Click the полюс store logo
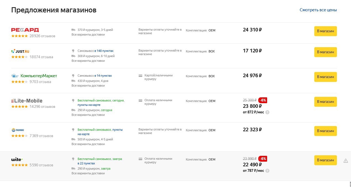Viewport: 351px width, 187px height. point(18,130)
